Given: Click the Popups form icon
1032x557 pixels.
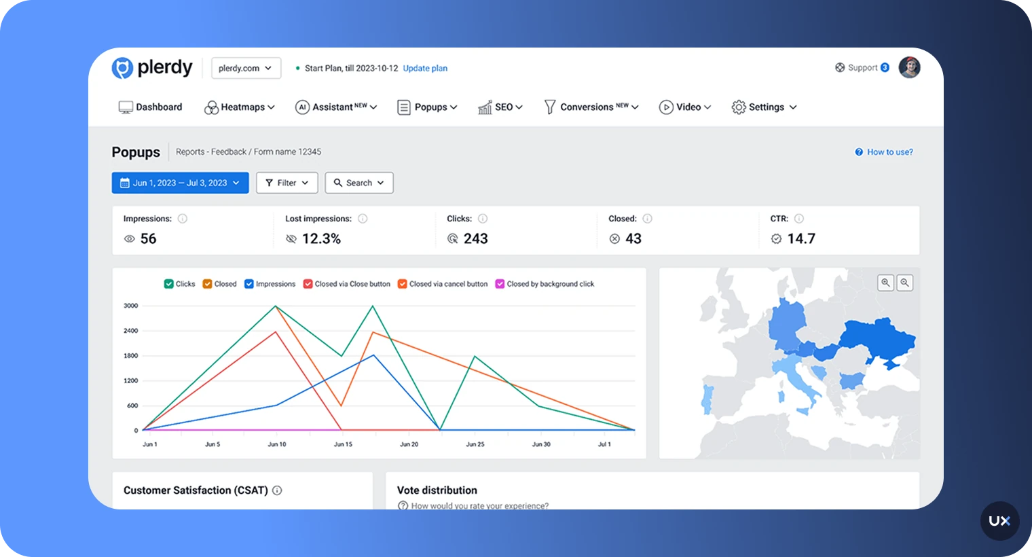Looking at the screenshot, I should tap(404, 107).
